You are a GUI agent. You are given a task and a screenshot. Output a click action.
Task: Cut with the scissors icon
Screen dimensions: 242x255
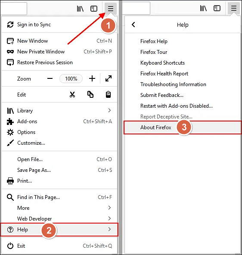tap(72, 94)
